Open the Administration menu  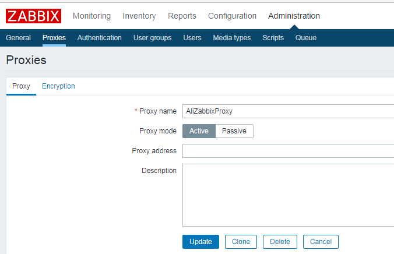tap(294, 16)
